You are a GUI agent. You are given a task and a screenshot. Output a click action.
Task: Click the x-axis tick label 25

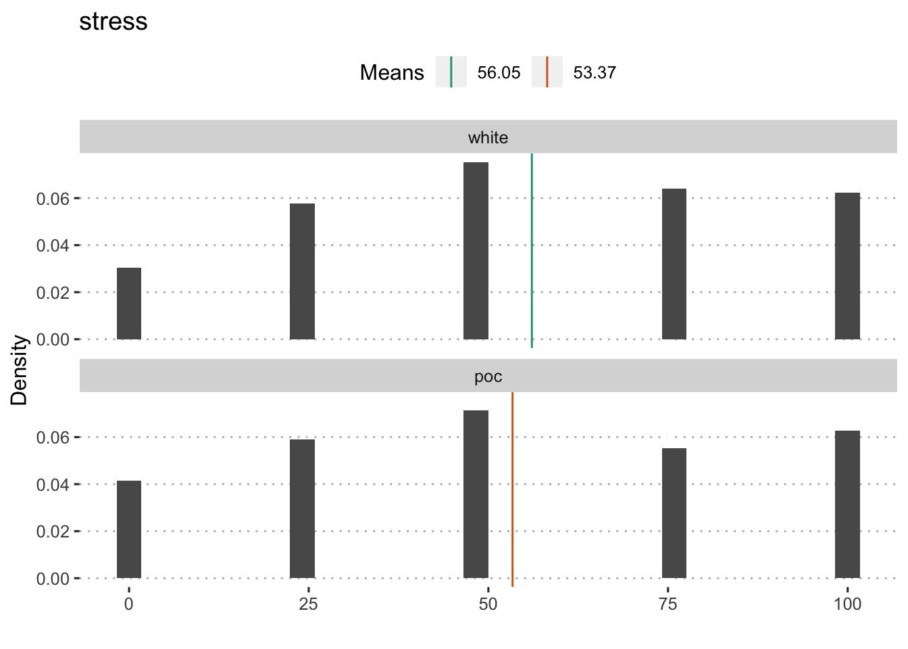pos(308,604)
